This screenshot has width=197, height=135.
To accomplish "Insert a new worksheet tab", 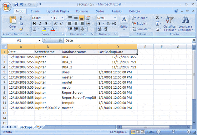I will tap(39, 127).
